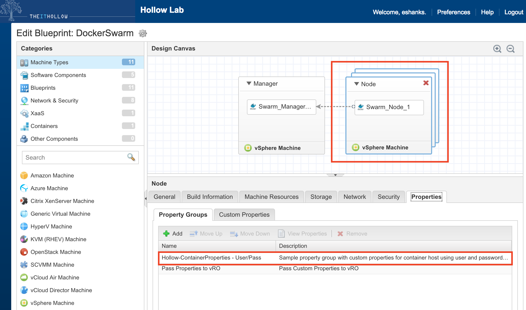Click the green Add plus icon
The image size is (526, 310).
click(x=166, y=234)
